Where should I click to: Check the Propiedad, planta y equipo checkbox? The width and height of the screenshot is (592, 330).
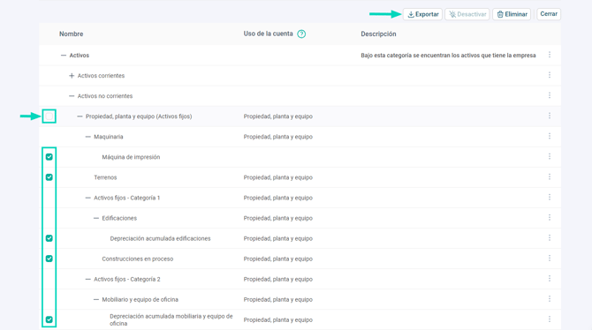[x=49, y=116]
